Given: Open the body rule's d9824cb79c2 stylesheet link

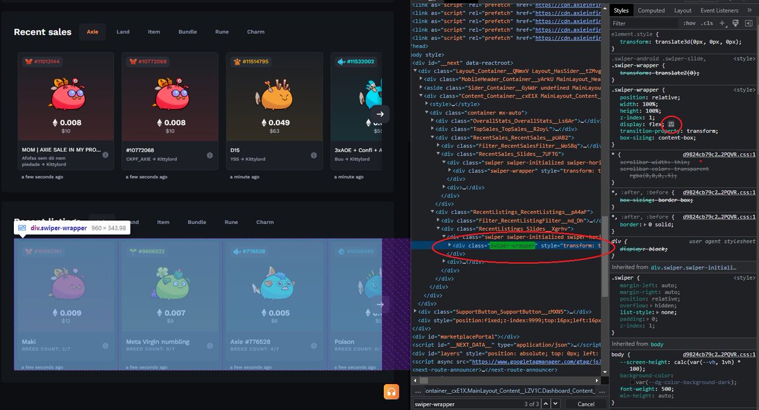Looking at the screenshot, I should pyautogui.click(x=719, y=353).
